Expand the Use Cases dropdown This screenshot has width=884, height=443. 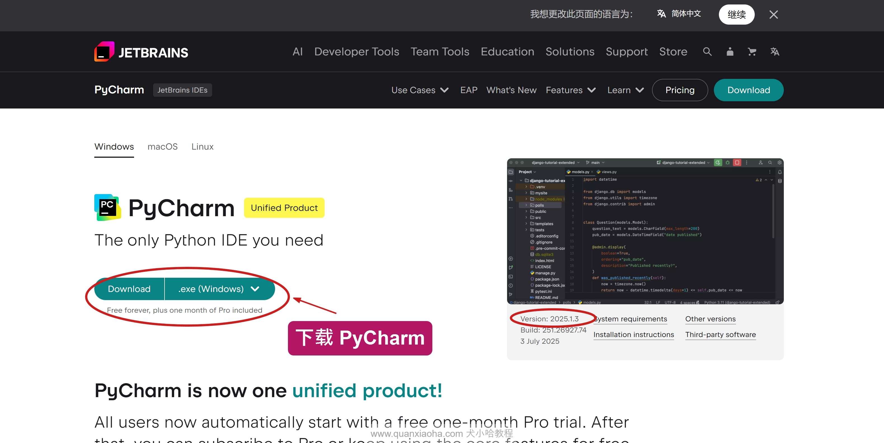(x=420, y=90)
